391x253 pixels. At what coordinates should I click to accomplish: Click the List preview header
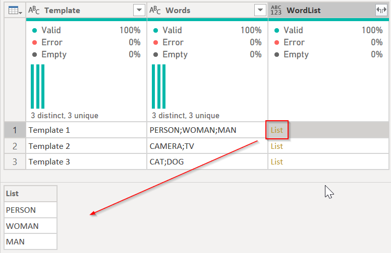30,194
